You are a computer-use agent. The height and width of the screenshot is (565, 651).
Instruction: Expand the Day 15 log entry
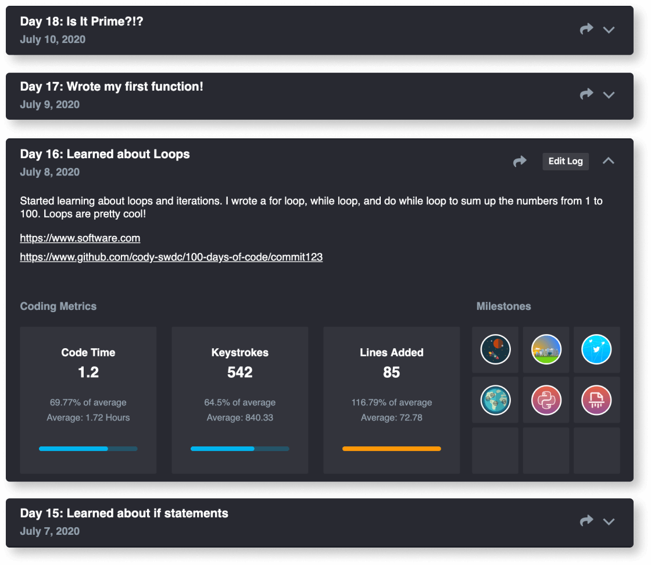pos(609,521)
